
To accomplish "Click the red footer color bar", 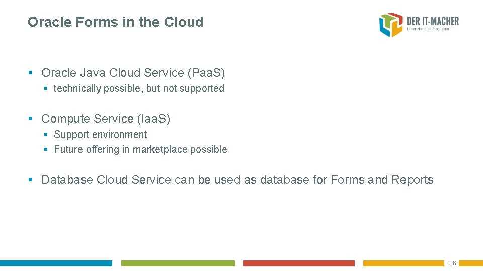I will point(298,263).
